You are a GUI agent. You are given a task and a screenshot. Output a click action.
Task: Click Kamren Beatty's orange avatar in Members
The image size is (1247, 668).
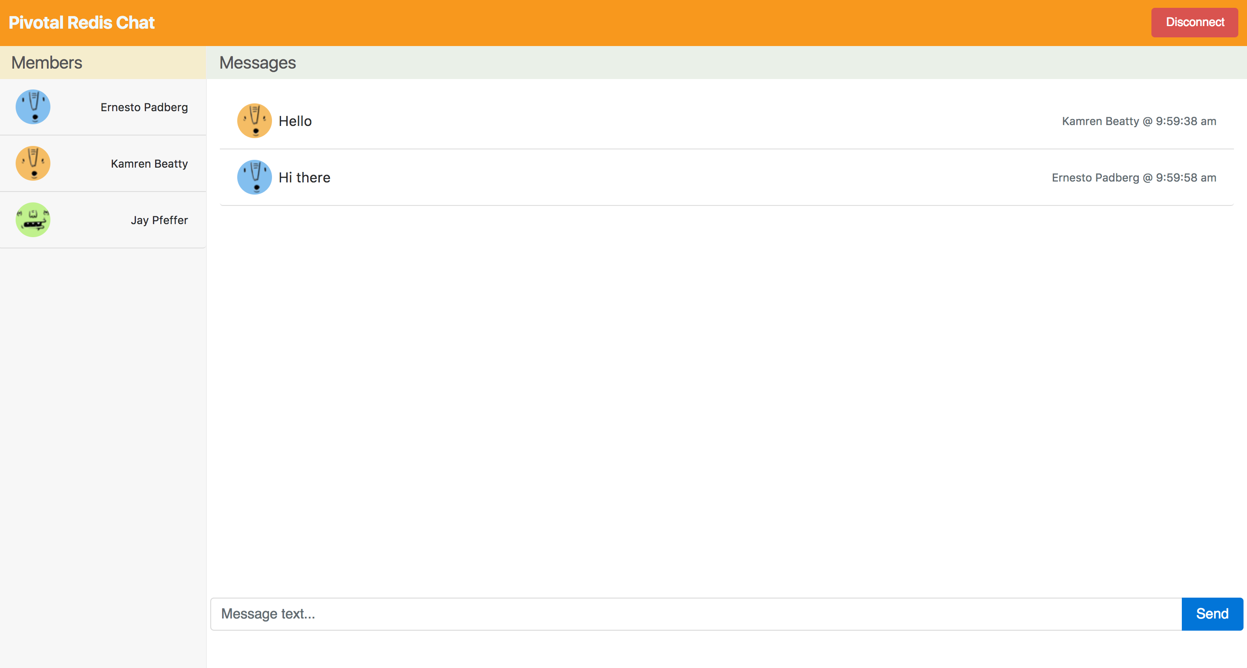33,164
